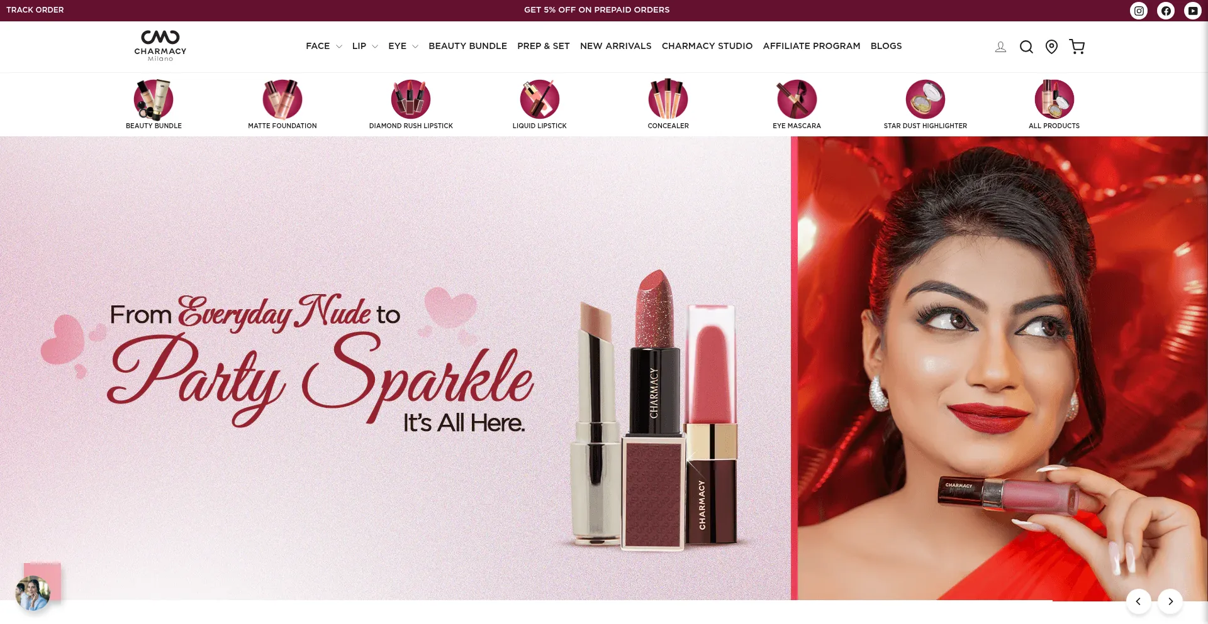Open the chat assistant avatar bubble
The width and height of the screenshot is (1208, 624).
pos(33,593)
